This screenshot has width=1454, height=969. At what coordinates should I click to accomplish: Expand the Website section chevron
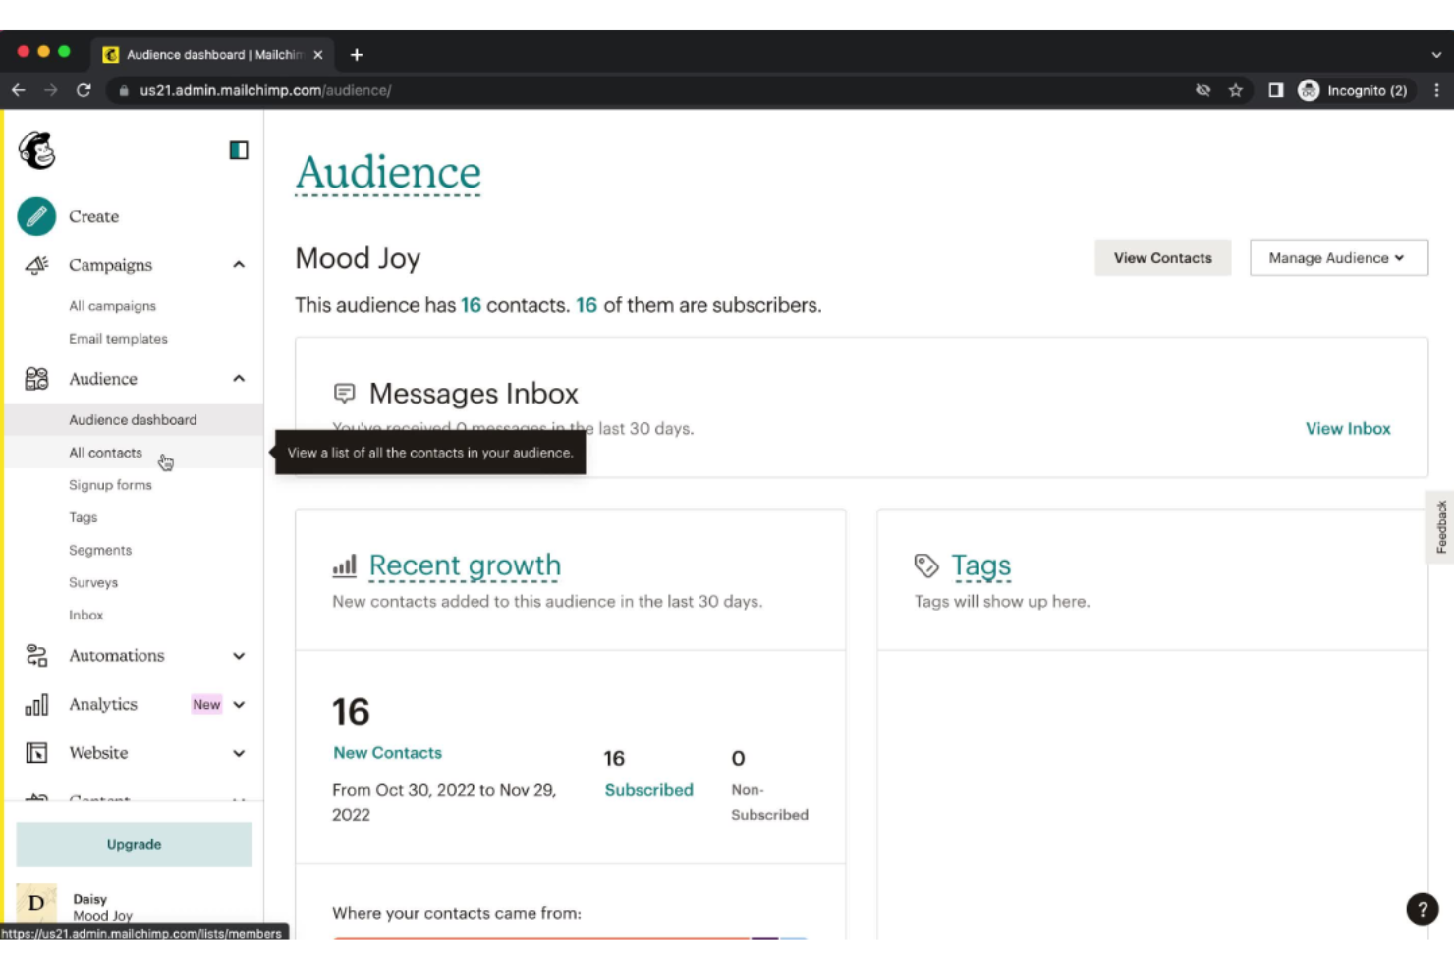click(x=239, y=754)
